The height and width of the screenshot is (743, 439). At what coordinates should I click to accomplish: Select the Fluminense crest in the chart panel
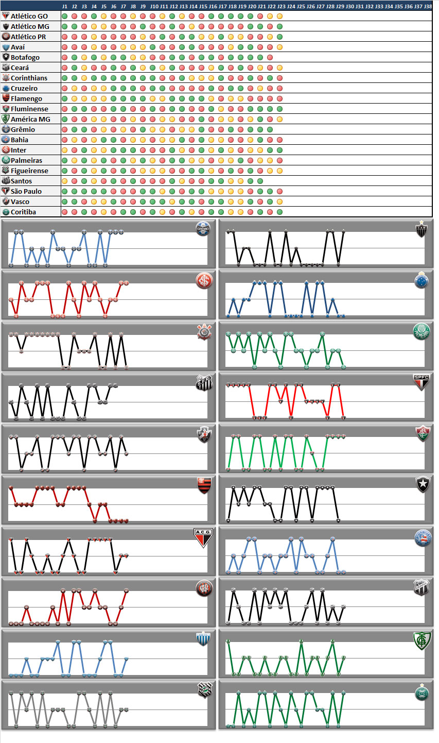(x=423, y=434)
